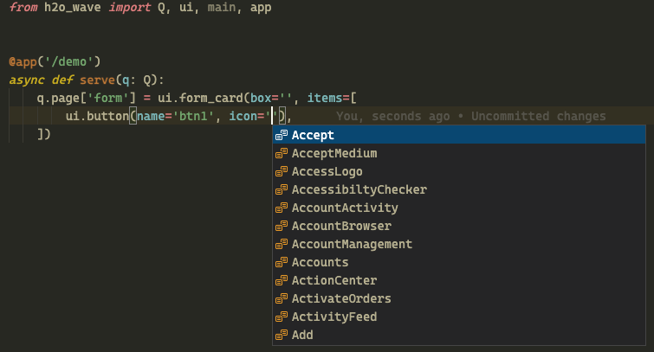
Task: Pick ActivityFeed from the autocomplete list
Action: coord(459,317)
